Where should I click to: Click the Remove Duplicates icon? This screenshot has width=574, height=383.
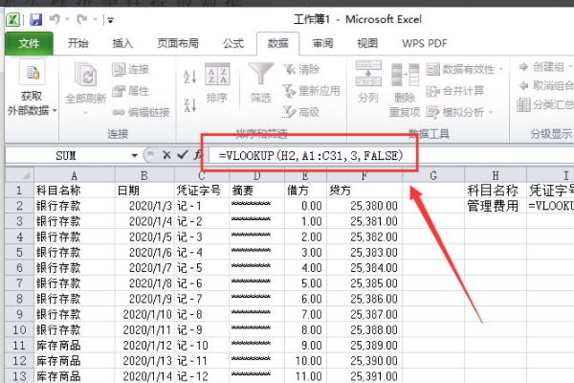404,80
